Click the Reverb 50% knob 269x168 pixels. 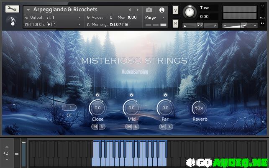[200, 108]
